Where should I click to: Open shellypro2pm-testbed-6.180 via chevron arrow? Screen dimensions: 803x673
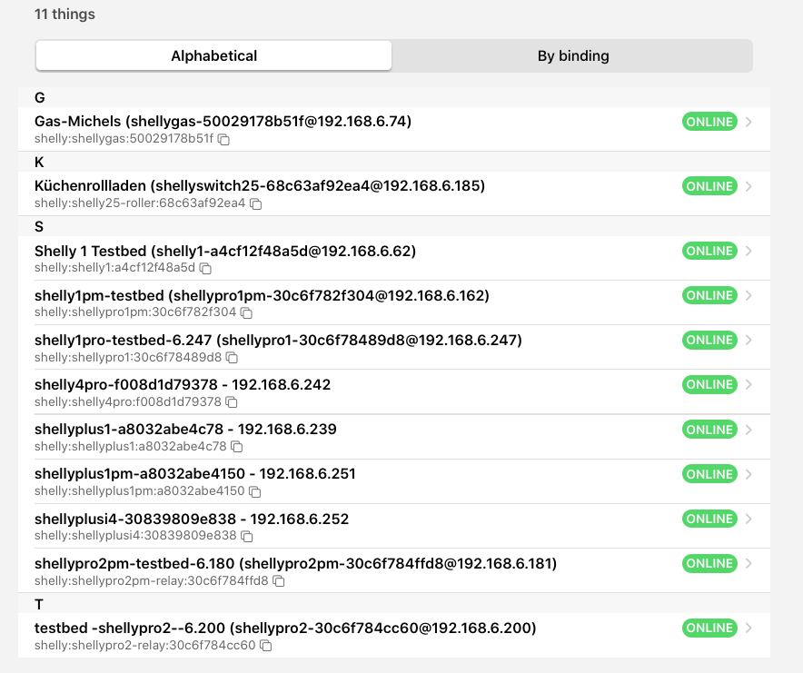748,564
